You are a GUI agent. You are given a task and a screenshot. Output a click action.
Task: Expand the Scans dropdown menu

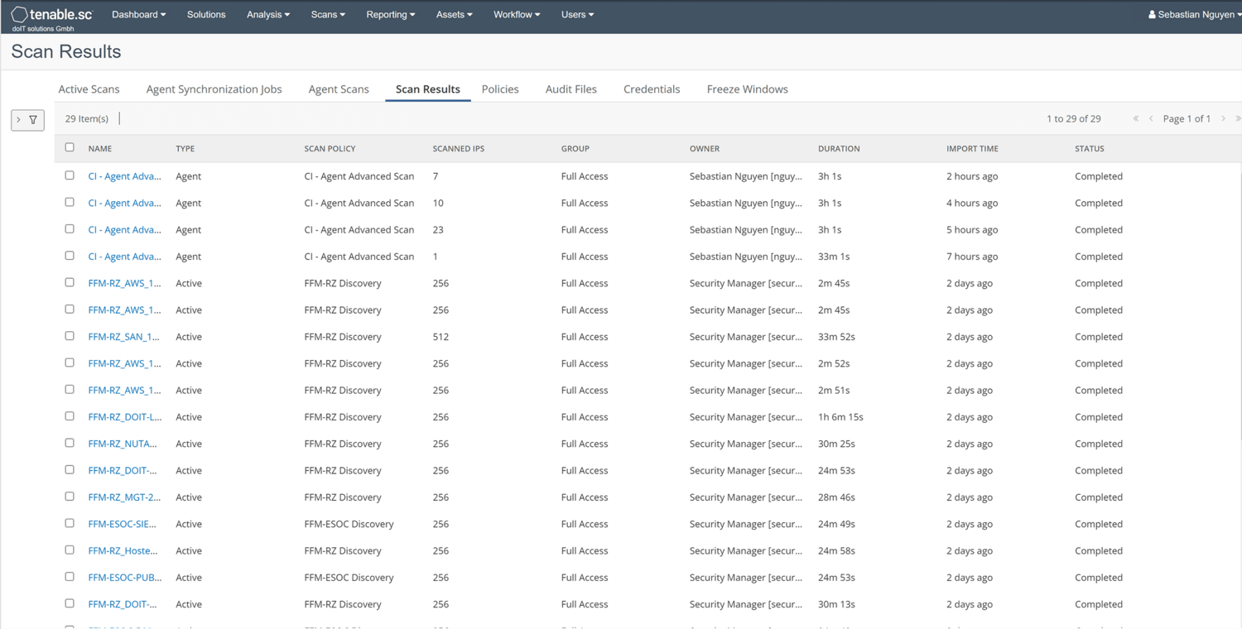(328, 15)
